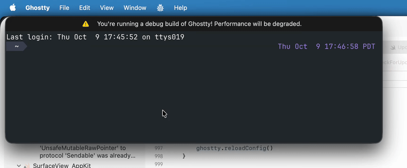Open the Edit menu
The height and width of the screenshot is (168, 407).
tap(84, 8)
